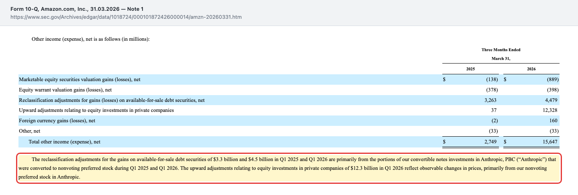
Task: Click 'Reclassification adjustments for gains (losses)' row label
Action: 112,100
